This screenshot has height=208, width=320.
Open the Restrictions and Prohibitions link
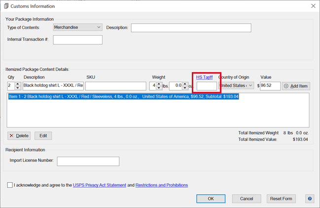coord(161,185)
